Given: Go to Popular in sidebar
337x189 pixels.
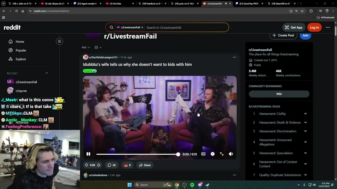Looking at the screenshot, I should 21,50.
